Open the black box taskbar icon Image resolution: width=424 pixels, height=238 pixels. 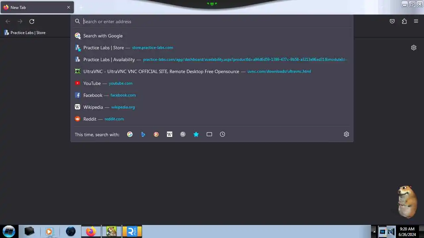29,231
